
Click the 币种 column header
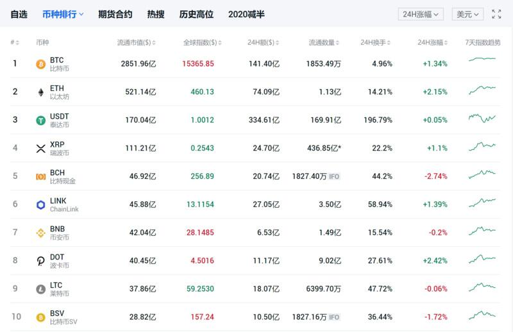tap(42, 42)
